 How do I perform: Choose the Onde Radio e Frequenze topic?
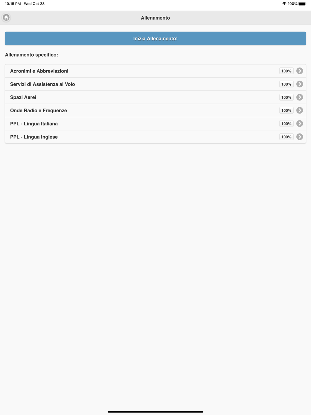(x=155, y=110)
